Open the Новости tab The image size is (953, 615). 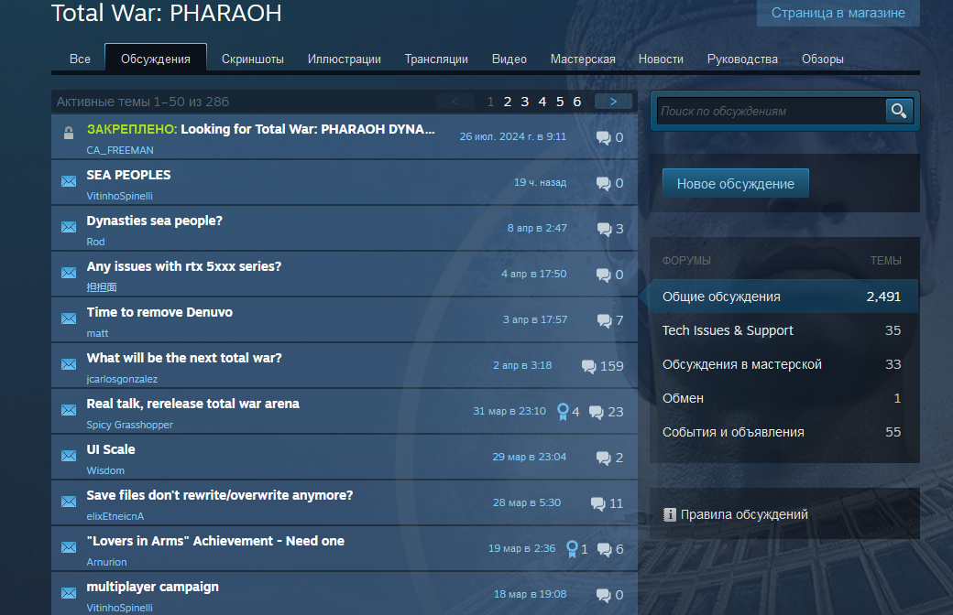pyautogui.click(x=661, y=59)
